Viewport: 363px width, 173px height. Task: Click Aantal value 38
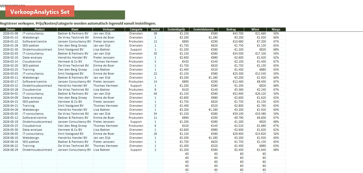[x=155, y=33]
